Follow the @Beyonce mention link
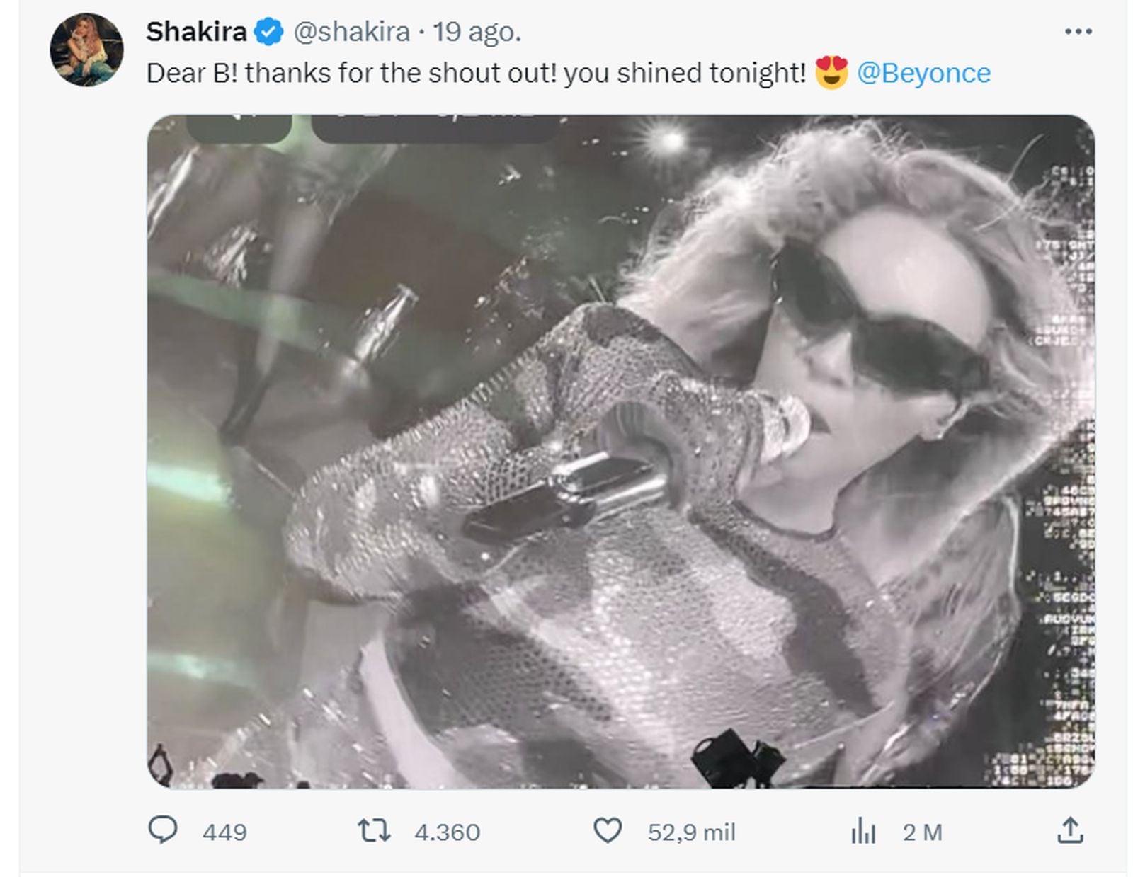Image resolution: width=1133 pixels, height=877 pixels. coord(925,71)
